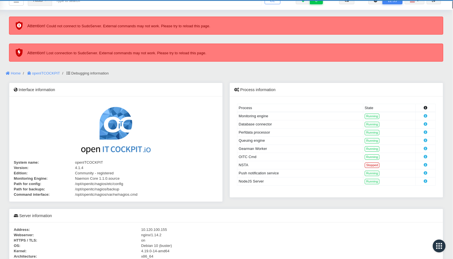453x259 pixels.
Task: Click the Running badge for NodeJS Server
Action: (x=372, y=181)
